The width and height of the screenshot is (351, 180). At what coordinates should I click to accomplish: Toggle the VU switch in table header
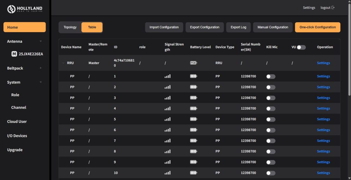[x=301, y=47]
